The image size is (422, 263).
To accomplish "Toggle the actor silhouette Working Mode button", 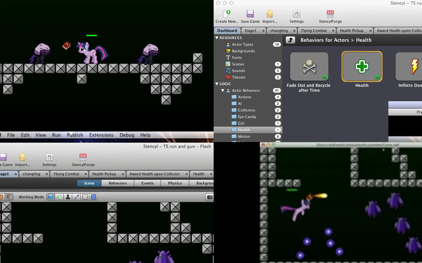I will [x=68, y=197].
